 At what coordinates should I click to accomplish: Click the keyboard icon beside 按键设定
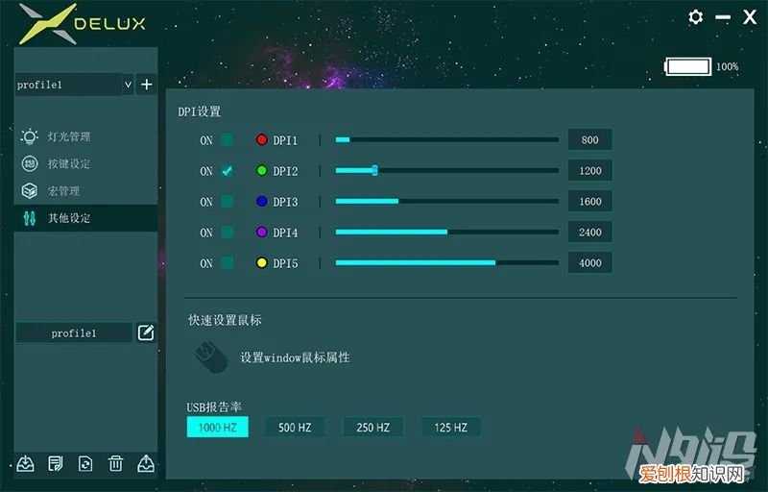pyautogui.click(x=30, y=163)
